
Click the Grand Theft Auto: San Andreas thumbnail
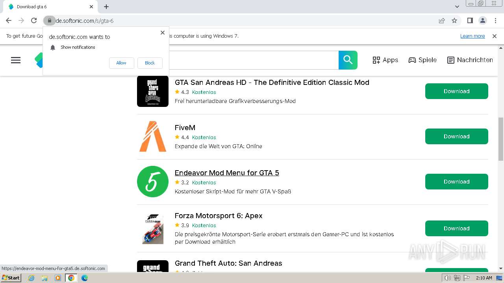click(x=153, y=266)
